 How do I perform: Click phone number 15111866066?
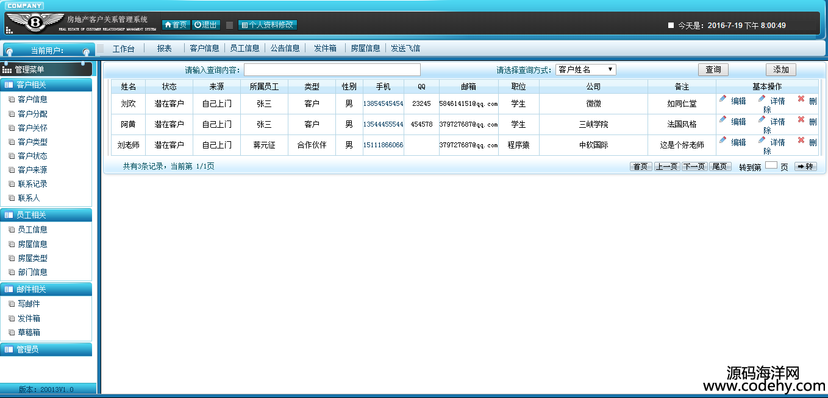(x=383, y=145)
